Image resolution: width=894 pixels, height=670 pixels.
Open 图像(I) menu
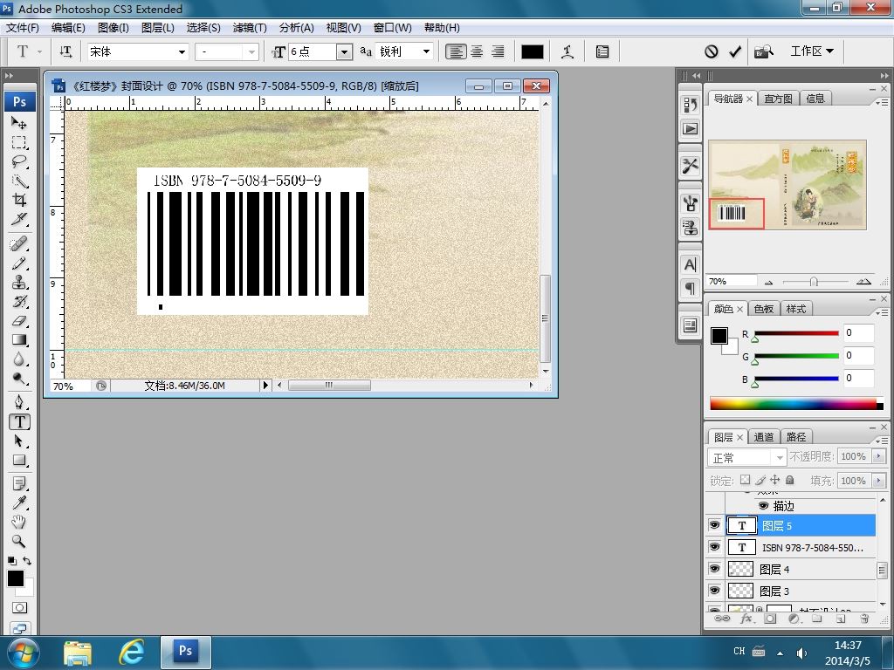(x=113, y=27)
